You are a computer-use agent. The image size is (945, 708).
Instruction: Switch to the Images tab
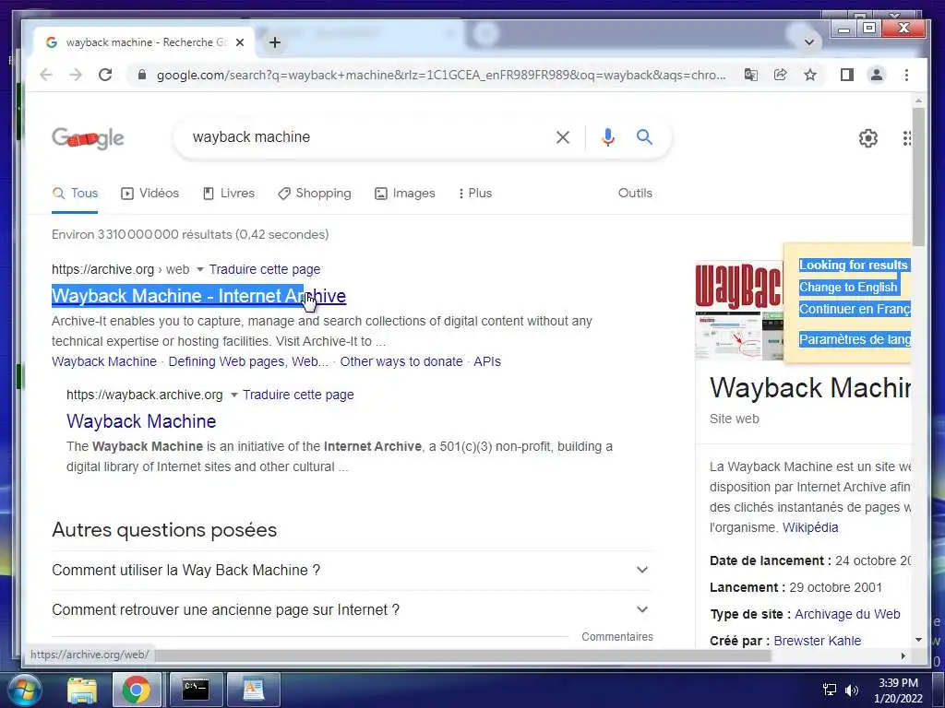405,194
